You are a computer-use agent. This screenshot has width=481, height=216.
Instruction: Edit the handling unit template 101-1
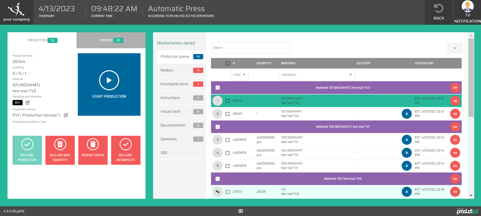click(x=28, y=102)
